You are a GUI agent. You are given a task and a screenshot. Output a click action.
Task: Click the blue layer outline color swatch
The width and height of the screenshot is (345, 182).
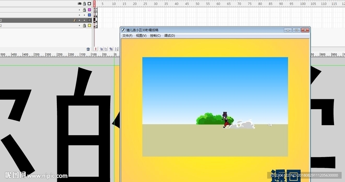(89, 15)
